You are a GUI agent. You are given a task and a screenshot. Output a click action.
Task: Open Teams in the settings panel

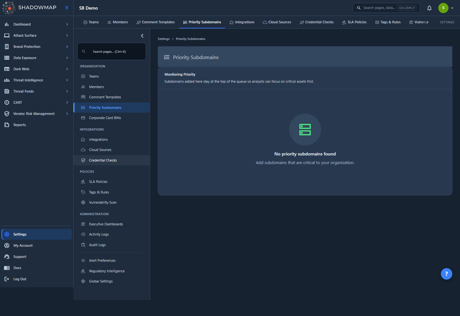(x=111, y=76)
